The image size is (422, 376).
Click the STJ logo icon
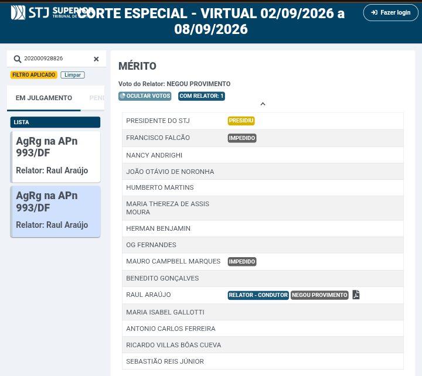click(x=18, y=13)
